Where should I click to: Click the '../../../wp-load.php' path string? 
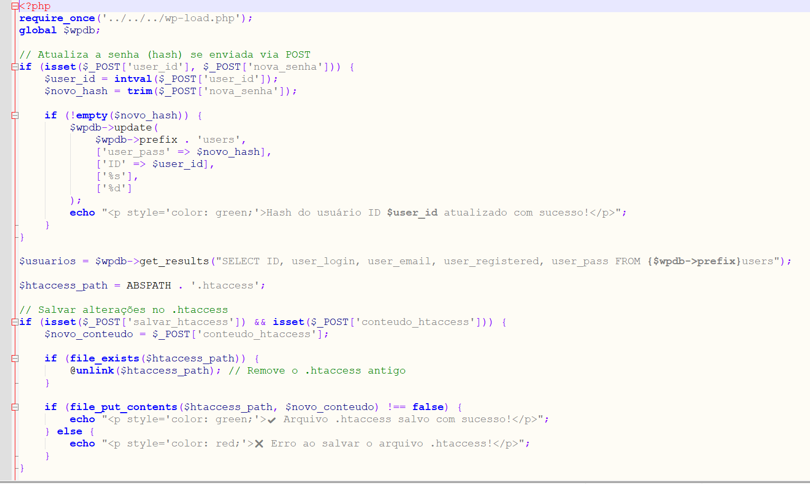coord(171,18)
